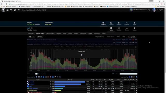Click the last target aura filter icon
The image size is (166, 93).
pos(136,77)
